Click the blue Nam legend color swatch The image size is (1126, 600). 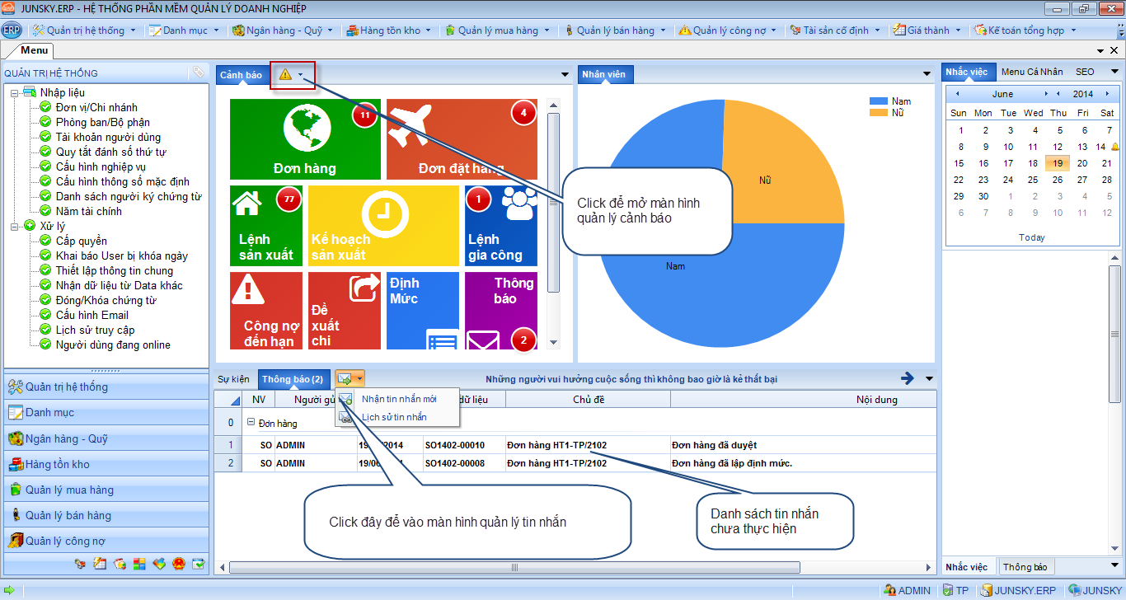click(878, 101)
